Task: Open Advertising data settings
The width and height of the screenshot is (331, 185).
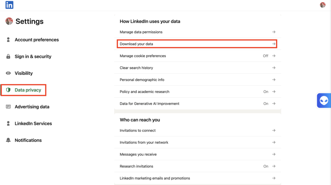Action: point(32,107)
